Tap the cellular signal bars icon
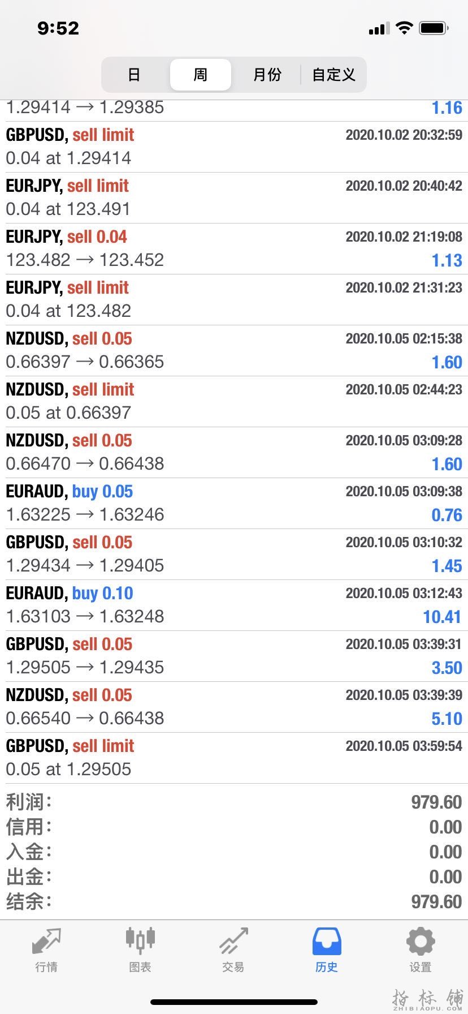Screen dimensions: 468x1014 [x=379, y=28]
